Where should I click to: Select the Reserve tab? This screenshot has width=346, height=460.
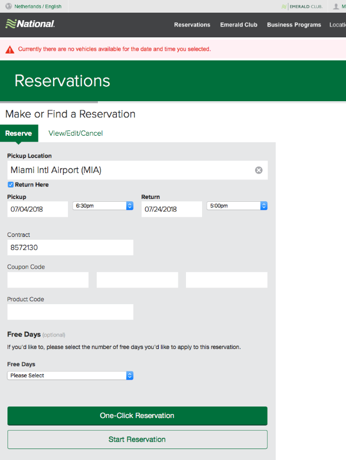click(18, 133)
